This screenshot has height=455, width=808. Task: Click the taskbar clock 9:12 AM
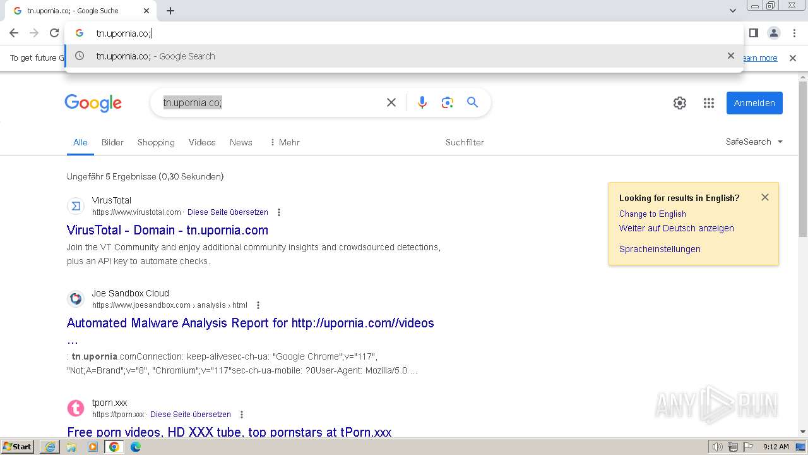click(x=776, y=447)
